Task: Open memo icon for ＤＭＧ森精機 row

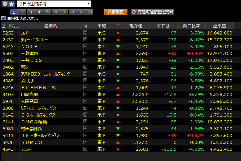Action: [x=85, y=122]
